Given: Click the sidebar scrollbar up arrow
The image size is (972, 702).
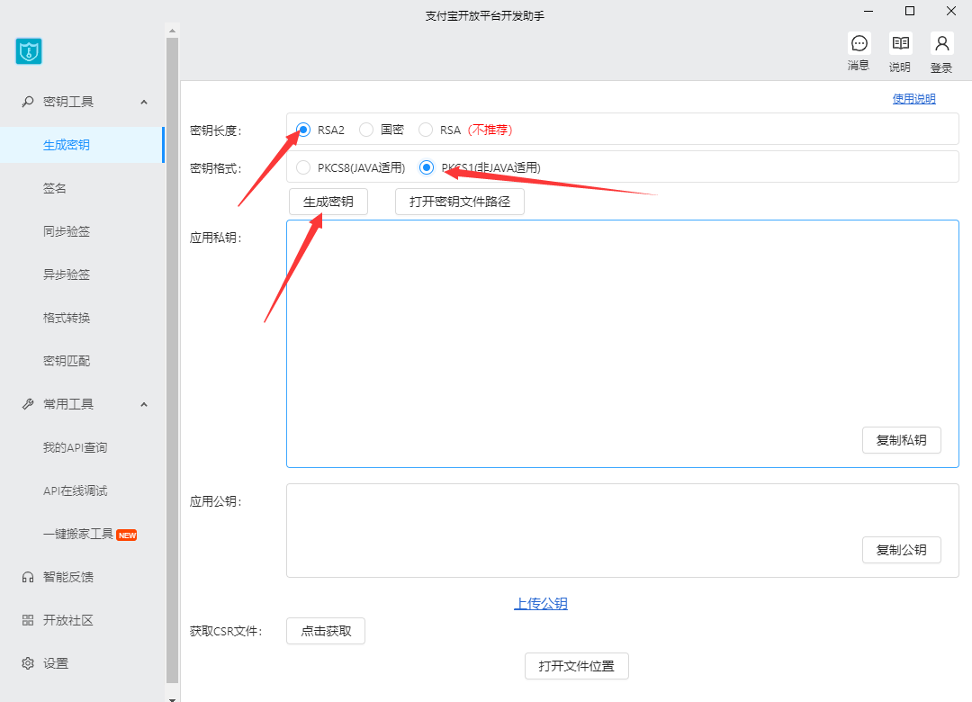Looking at the screenshot, I should (172, 30).
